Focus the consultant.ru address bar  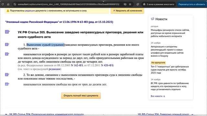[x=69, y=4]
